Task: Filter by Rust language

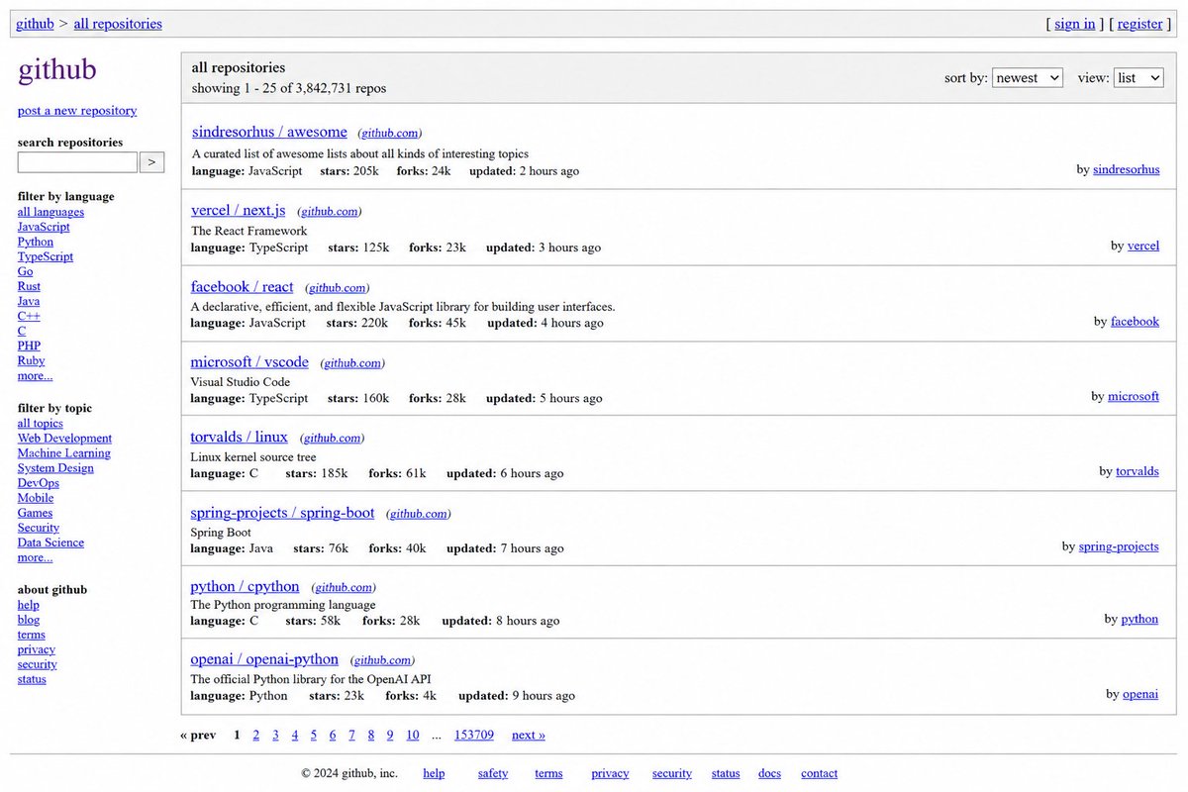Action: [x=29, y=286]
